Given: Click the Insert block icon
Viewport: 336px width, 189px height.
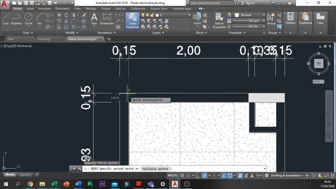Looking at the screenshot, I should tap(197, 19).
